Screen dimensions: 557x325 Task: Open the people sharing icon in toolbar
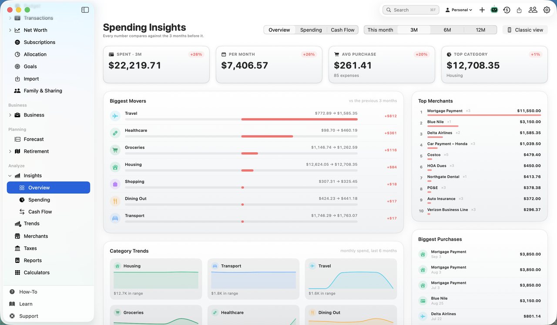(x=533, y=10)
